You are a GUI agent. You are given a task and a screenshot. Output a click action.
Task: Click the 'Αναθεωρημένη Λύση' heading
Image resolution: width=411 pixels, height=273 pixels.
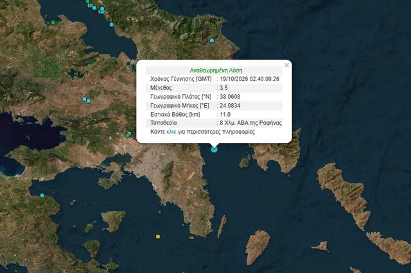point(216,70)
